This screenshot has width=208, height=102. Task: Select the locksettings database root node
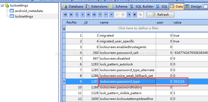click(19, 5)
